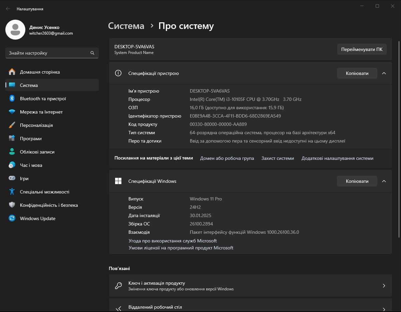Click the info icon beside Специфікації пристрою
Image resolution: width=401 pixels, height=312 pixels.
tap(118, 73)
